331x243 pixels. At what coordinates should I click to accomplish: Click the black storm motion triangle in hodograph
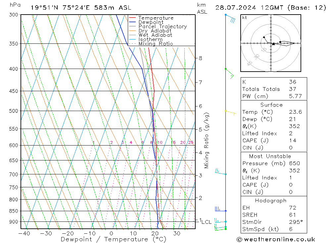pos(273,44)
